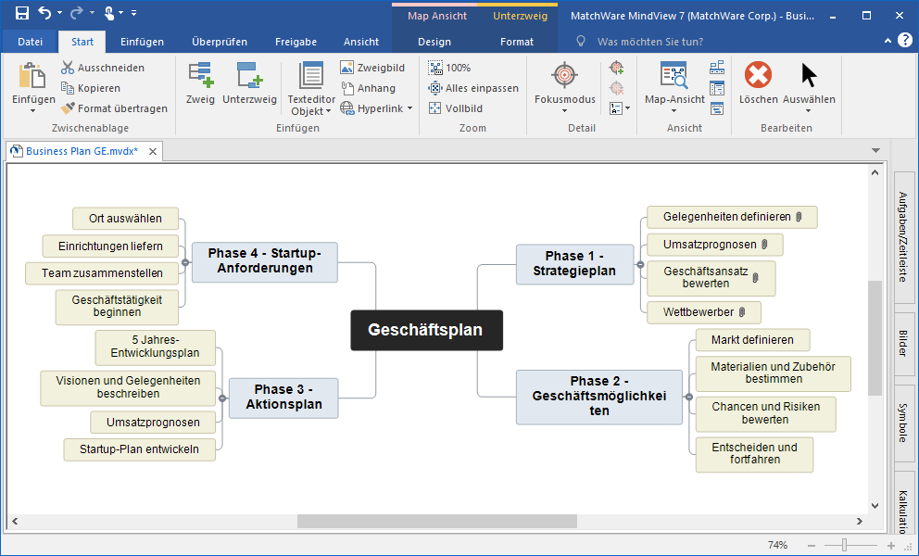The width and height of the screenshot is (919, 556).
Task: Switch to Vollbild full screen
Action: [x=456, y=108]
